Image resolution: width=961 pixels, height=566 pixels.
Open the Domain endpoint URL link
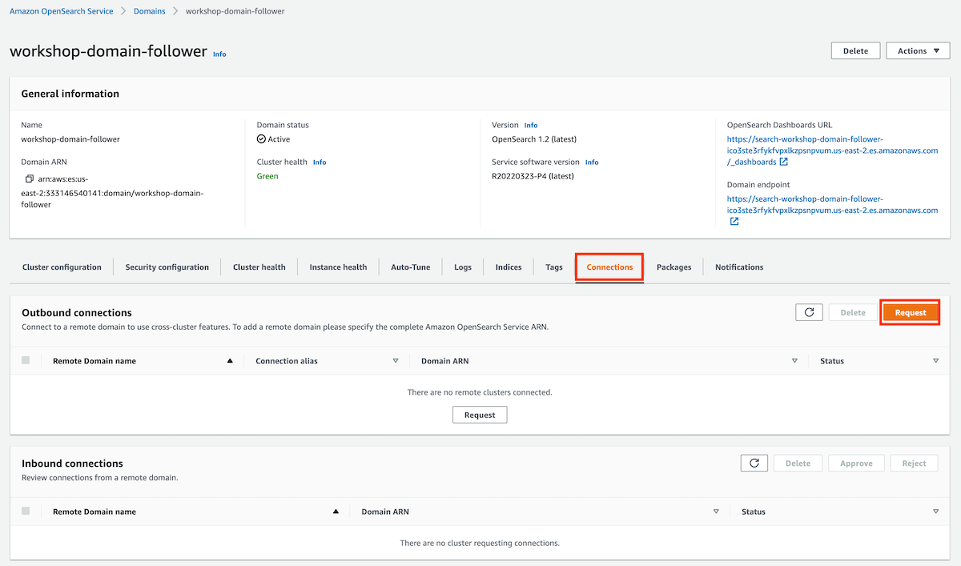(x=832, y=205)
